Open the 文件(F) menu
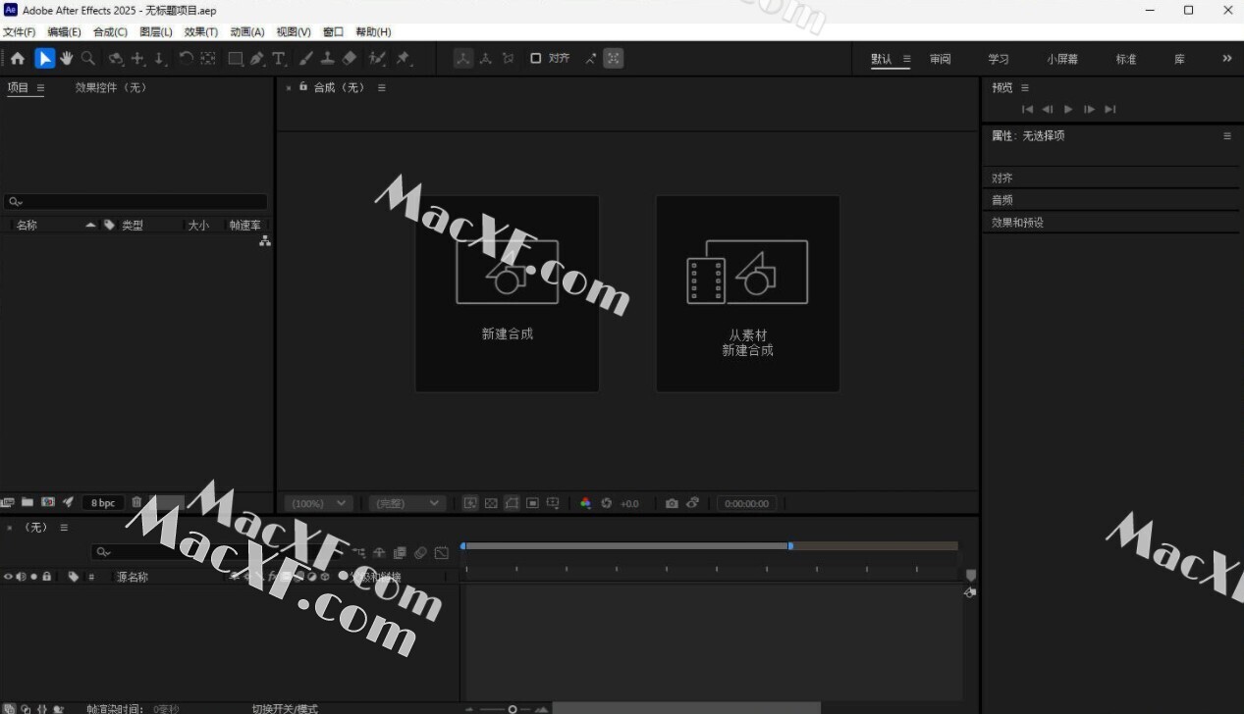 [20, 32]
